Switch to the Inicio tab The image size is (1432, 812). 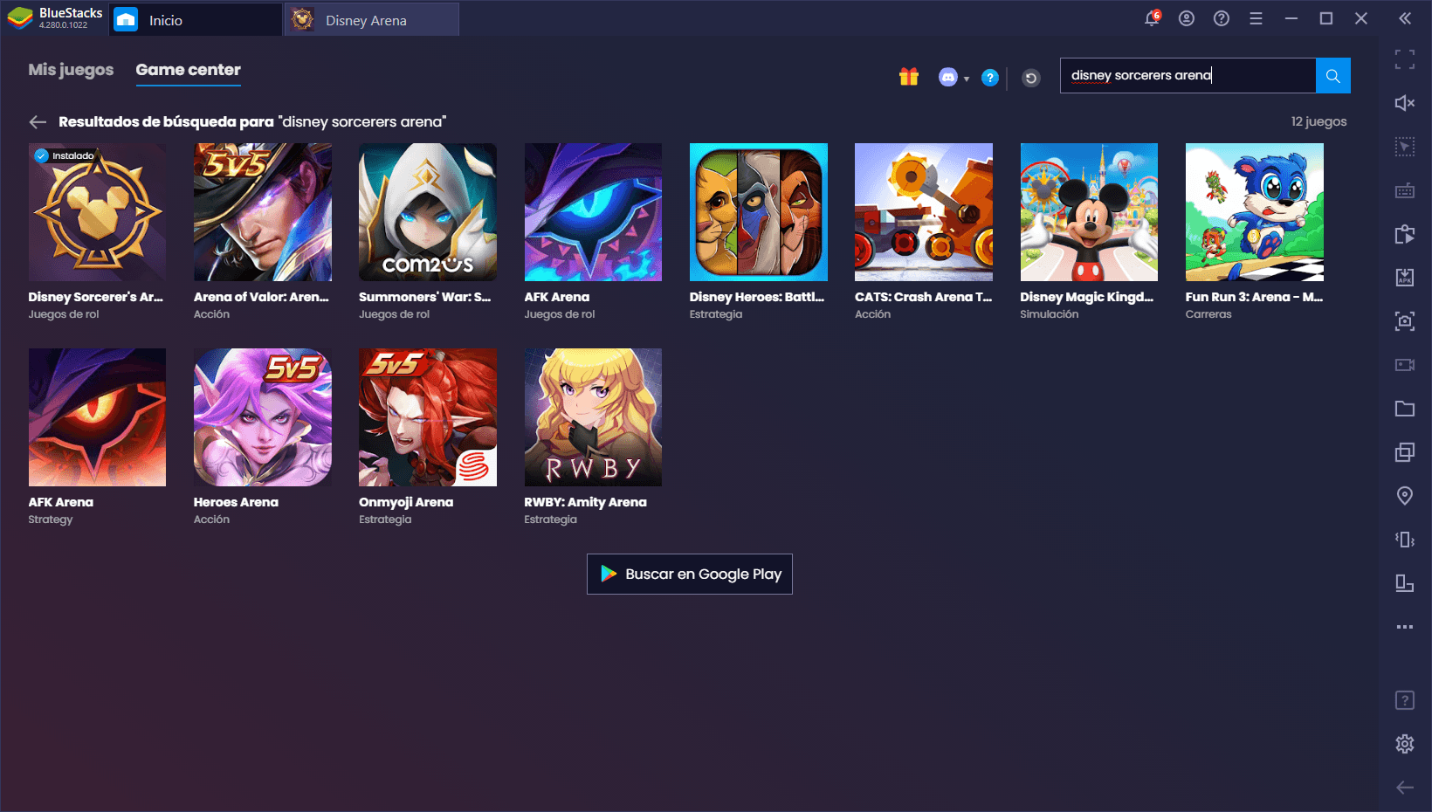click(196, 19)
